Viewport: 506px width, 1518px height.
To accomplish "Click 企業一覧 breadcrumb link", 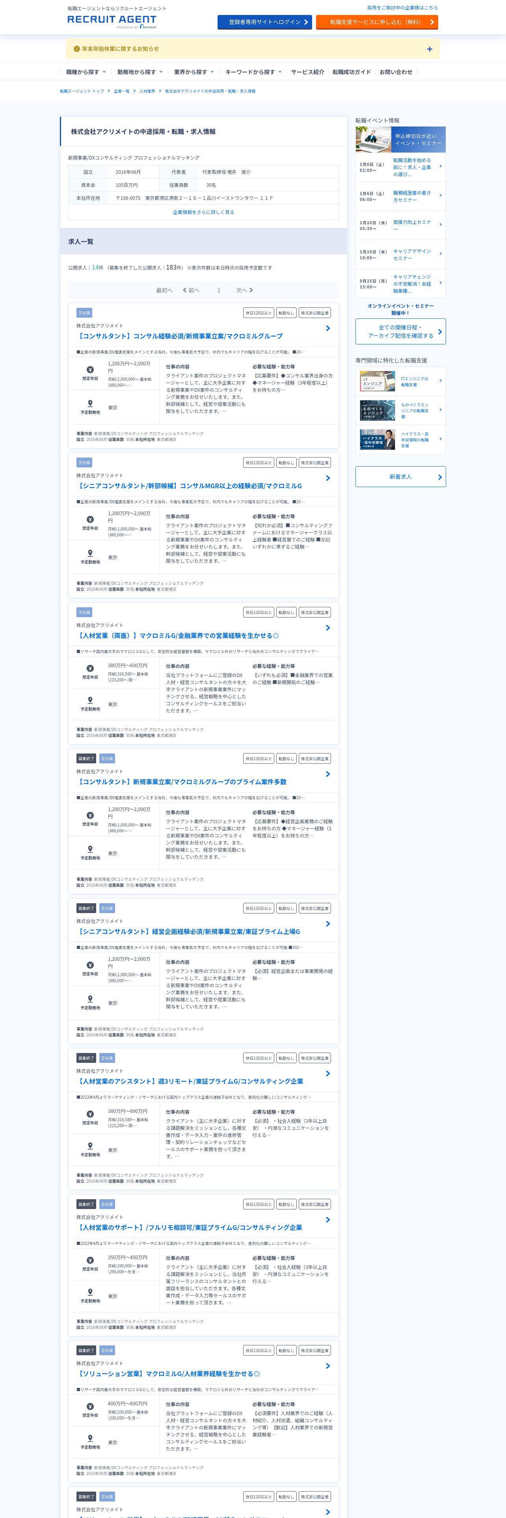I will [121, 91].
